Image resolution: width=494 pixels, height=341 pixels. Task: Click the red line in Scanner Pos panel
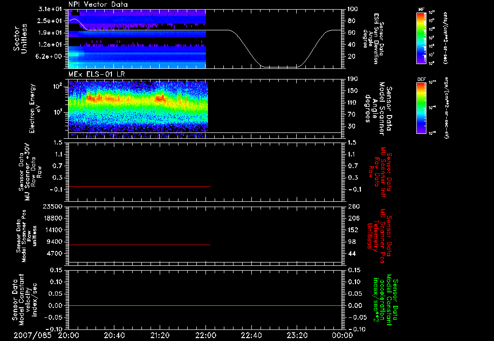pyautogui.click(x=139, y=245)
